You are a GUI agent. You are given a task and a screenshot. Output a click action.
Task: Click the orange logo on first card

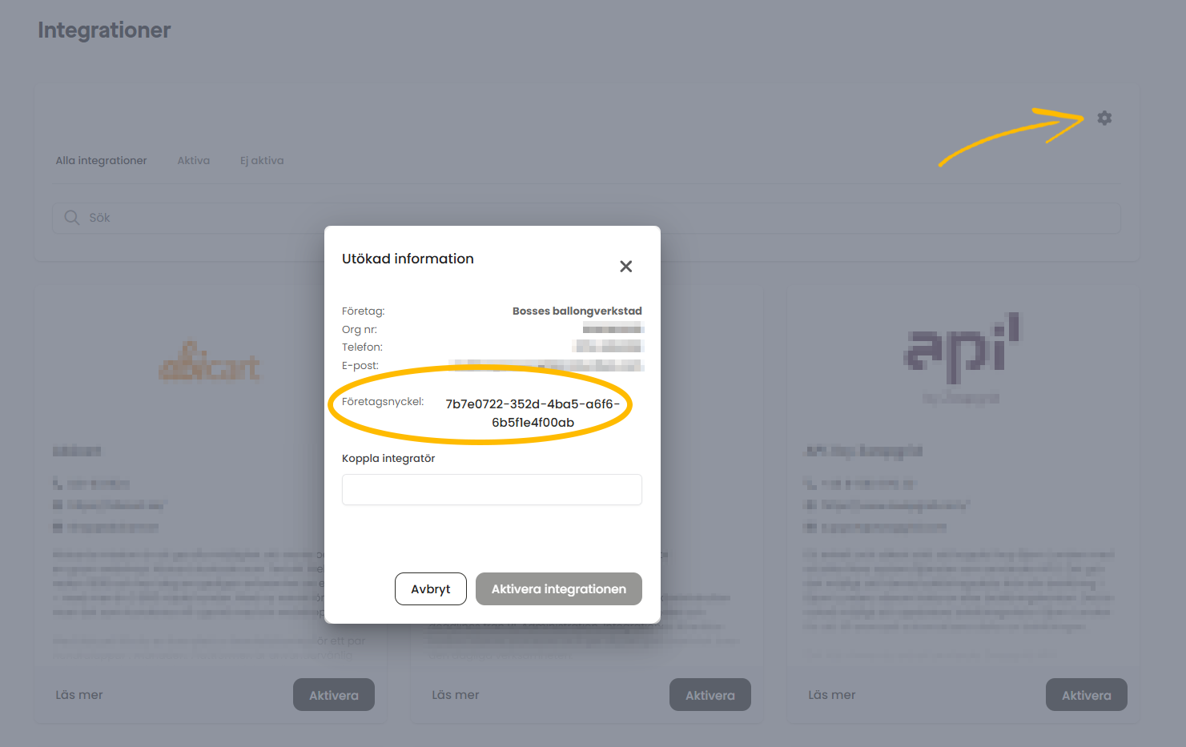[x=210, y=362]
